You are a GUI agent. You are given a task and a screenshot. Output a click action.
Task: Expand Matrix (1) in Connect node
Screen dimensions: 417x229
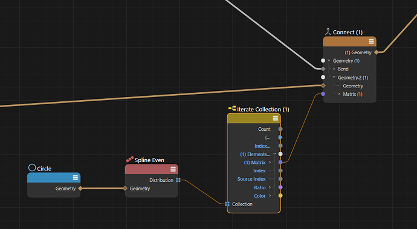(339, 94)
